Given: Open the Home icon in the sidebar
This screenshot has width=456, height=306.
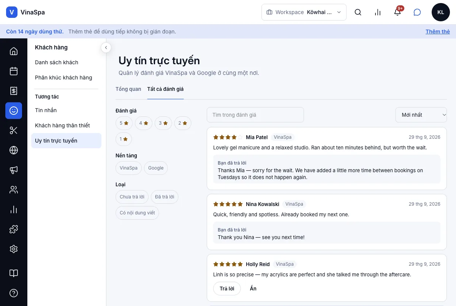Looking at the screenshot, I should tap(14, 51).
